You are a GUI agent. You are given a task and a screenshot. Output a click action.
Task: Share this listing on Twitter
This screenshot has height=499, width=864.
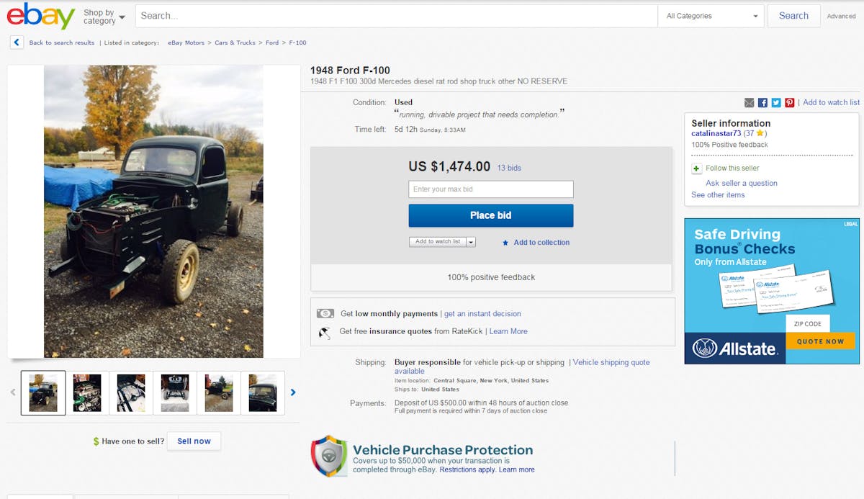coord(776,103)
